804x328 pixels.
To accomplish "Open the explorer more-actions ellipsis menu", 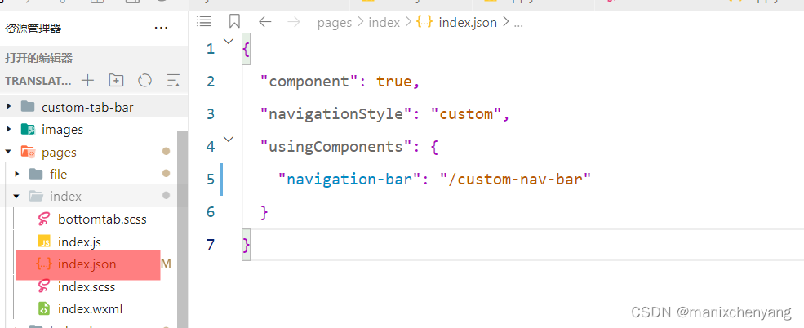I will pyautogui.click(x=161, y=29).
